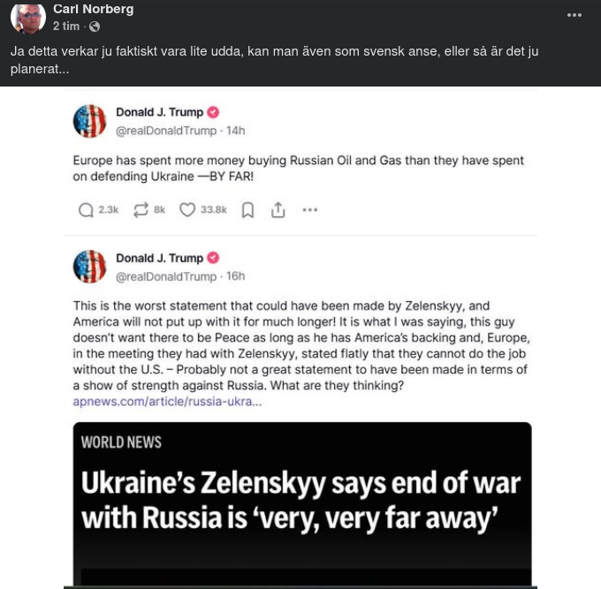601x589 pixels.
Task: Click the share upload icon on tweet
Action: tap(278, 210)
